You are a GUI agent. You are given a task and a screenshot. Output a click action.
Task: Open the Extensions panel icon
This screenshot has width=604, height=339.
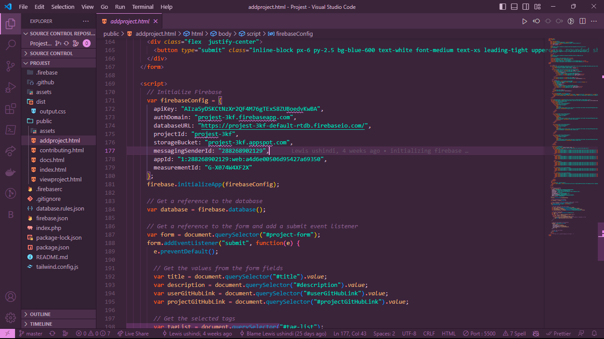pos(11,109)
